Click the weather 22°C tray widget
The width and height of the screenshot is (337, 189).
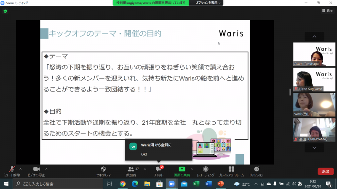(x=242, y=184)
